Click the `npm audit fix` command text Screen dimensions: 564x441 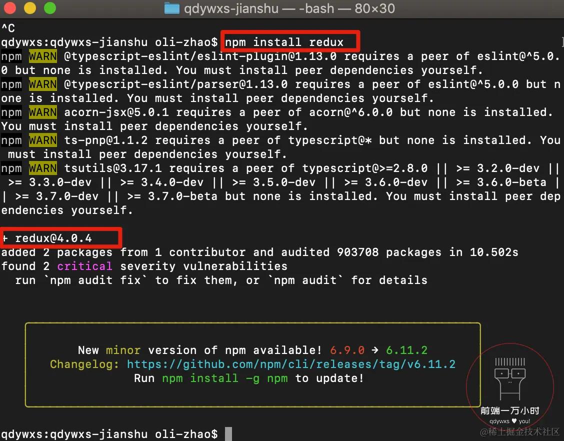coord(95,280)
